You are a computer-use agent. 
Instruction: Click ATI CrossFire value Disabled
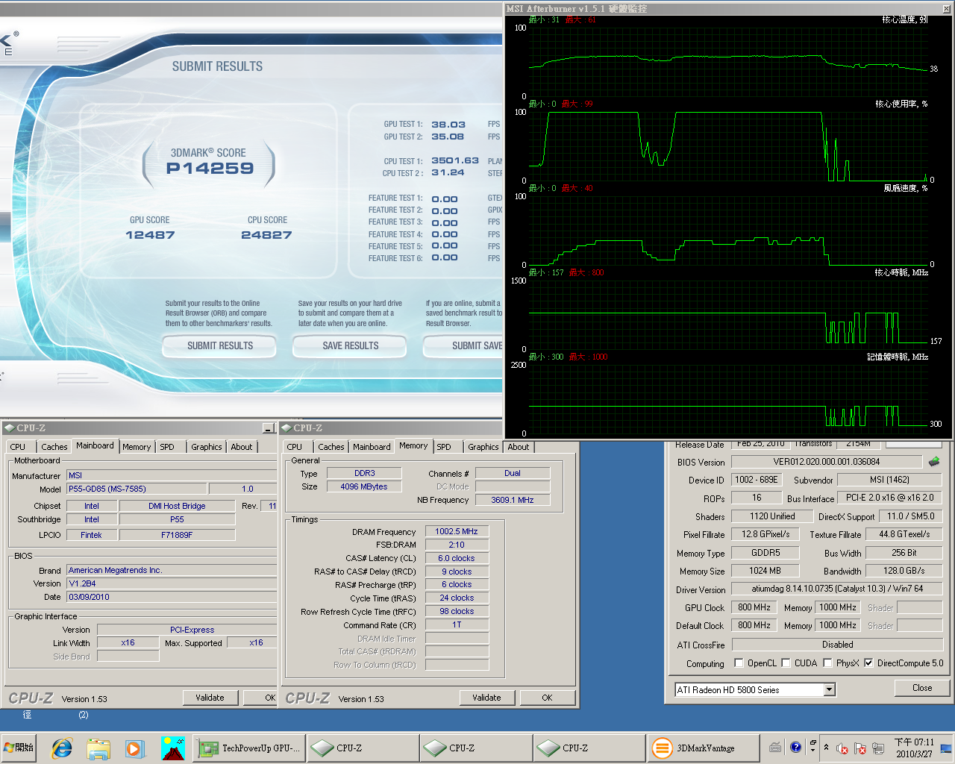point(837,645)
